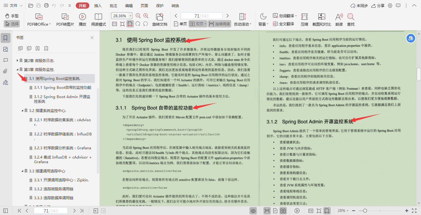Open 压缩 compress tool
The width and height of the screenshot is (421, 215).
[x=304, y=20]
